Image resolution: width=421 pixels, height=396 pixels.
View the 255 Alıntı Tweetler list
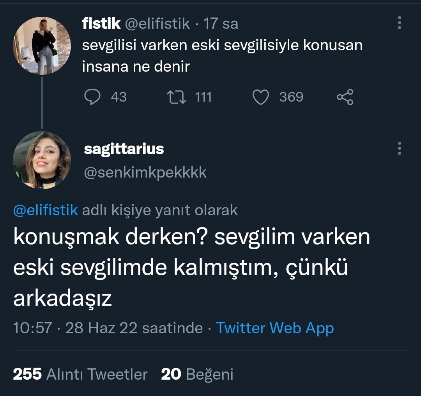point(80,374)
